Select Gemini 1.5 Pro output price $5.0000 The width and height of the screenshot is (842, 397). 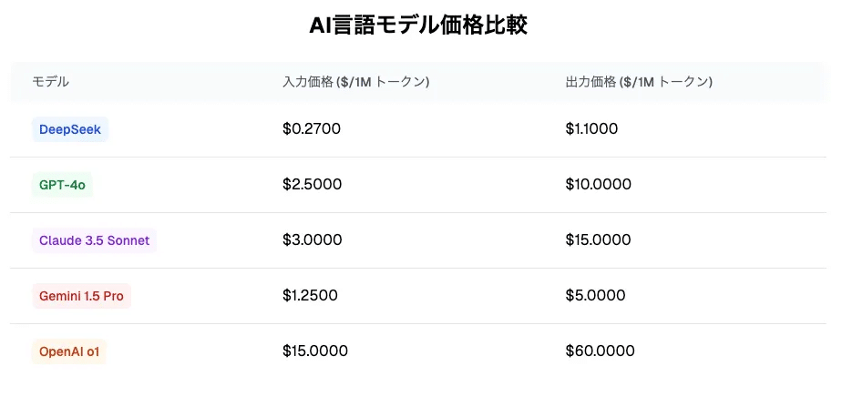(595, 296)
